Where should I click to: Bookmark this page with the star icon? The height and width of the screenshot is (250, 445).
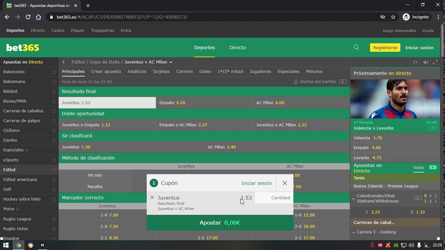[x=393, y=17]
